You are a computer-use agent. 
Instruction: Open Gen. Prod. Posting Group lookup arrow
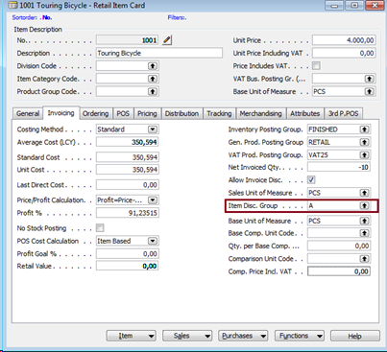(x=364, y=142)
